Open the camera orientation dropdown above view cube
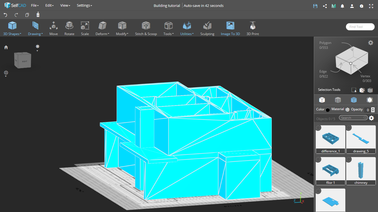 coord(38,47)
